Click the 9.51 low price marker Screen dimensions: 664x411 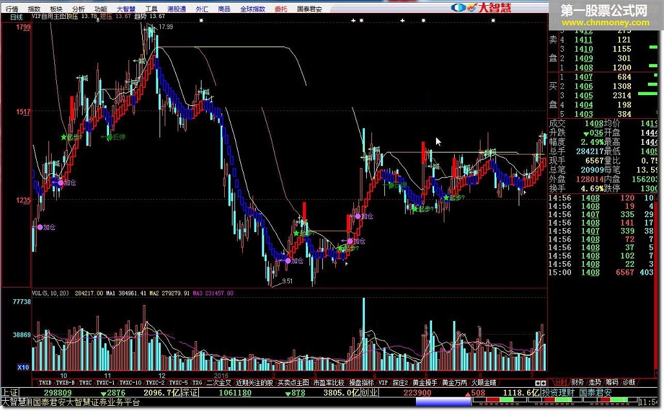[287, 281]
